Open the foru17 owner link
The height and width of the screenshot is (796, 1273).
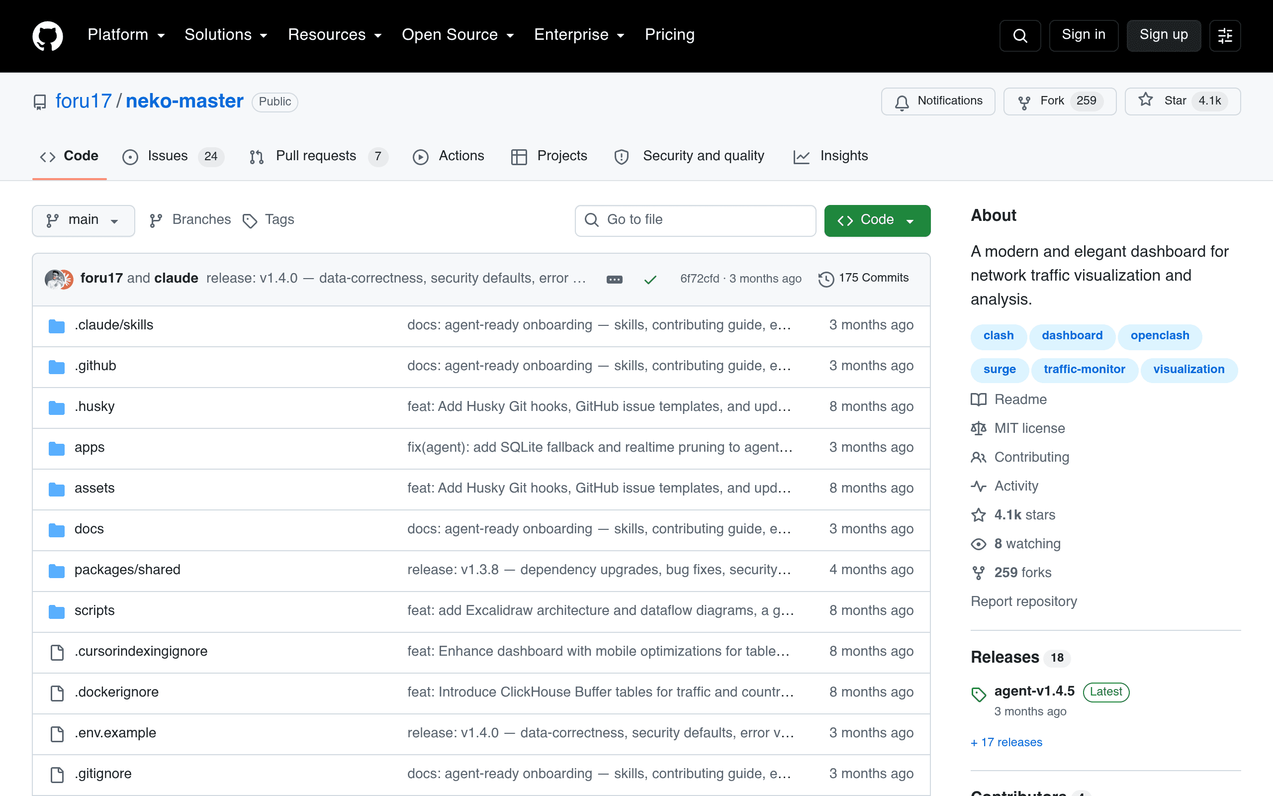(x=84, y=101)
